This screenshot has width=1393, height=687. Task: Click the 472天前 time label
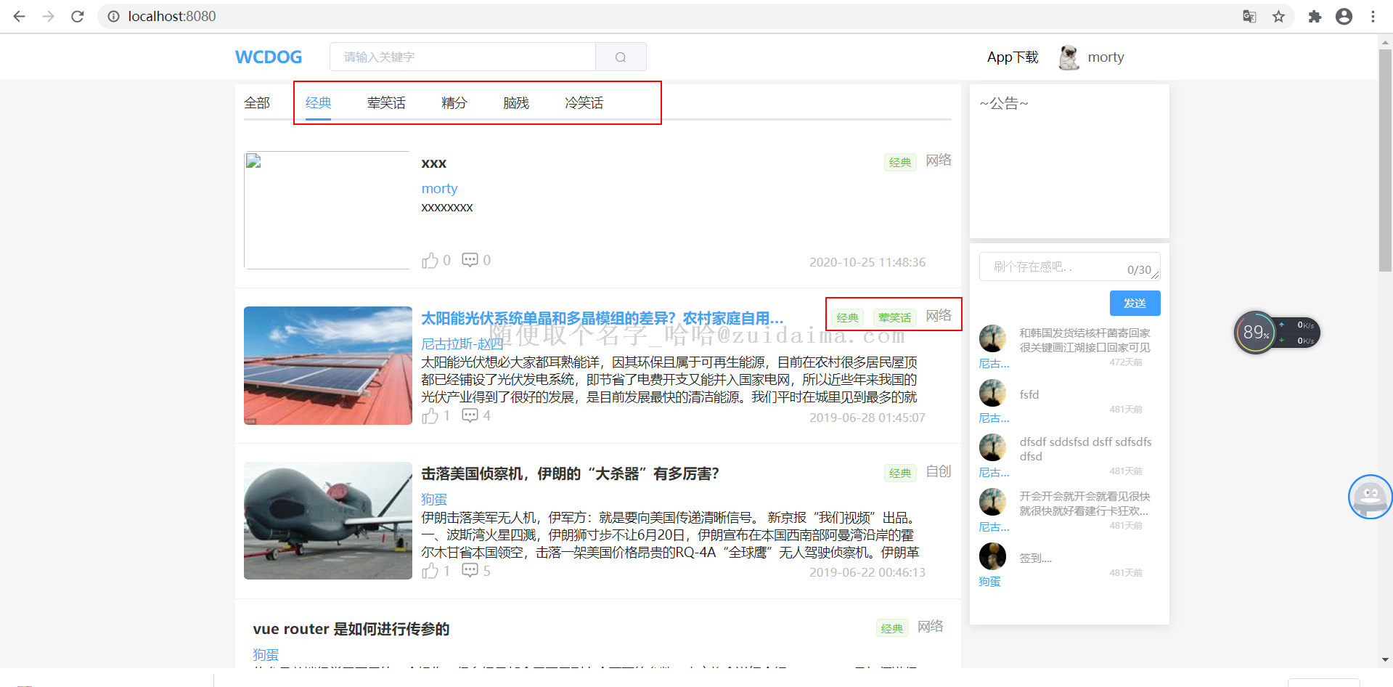pos(1126,362)
